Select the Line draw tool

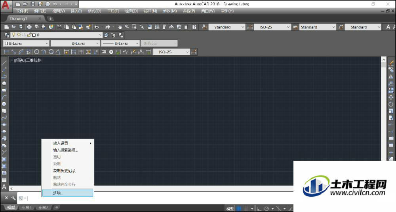[4, 63]
